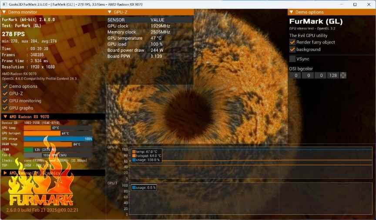Click the OSI bgcolor red value field

[295, 75]
